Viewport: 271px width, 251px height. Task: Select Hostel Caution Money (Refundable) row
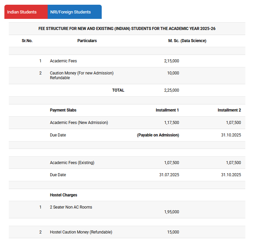(81, 232)
